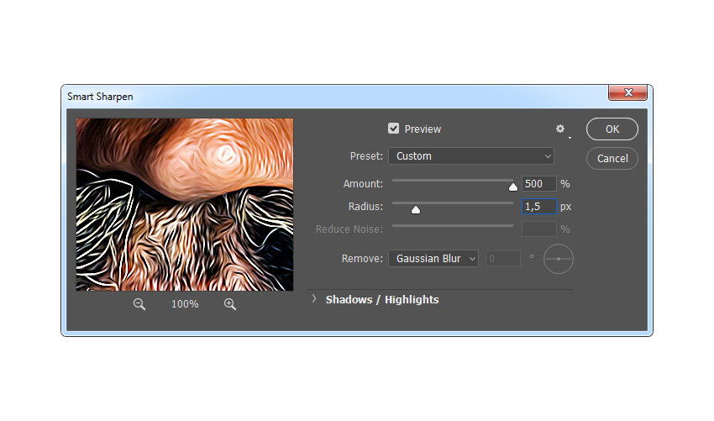Click the Cancel button

click(612, 159)
